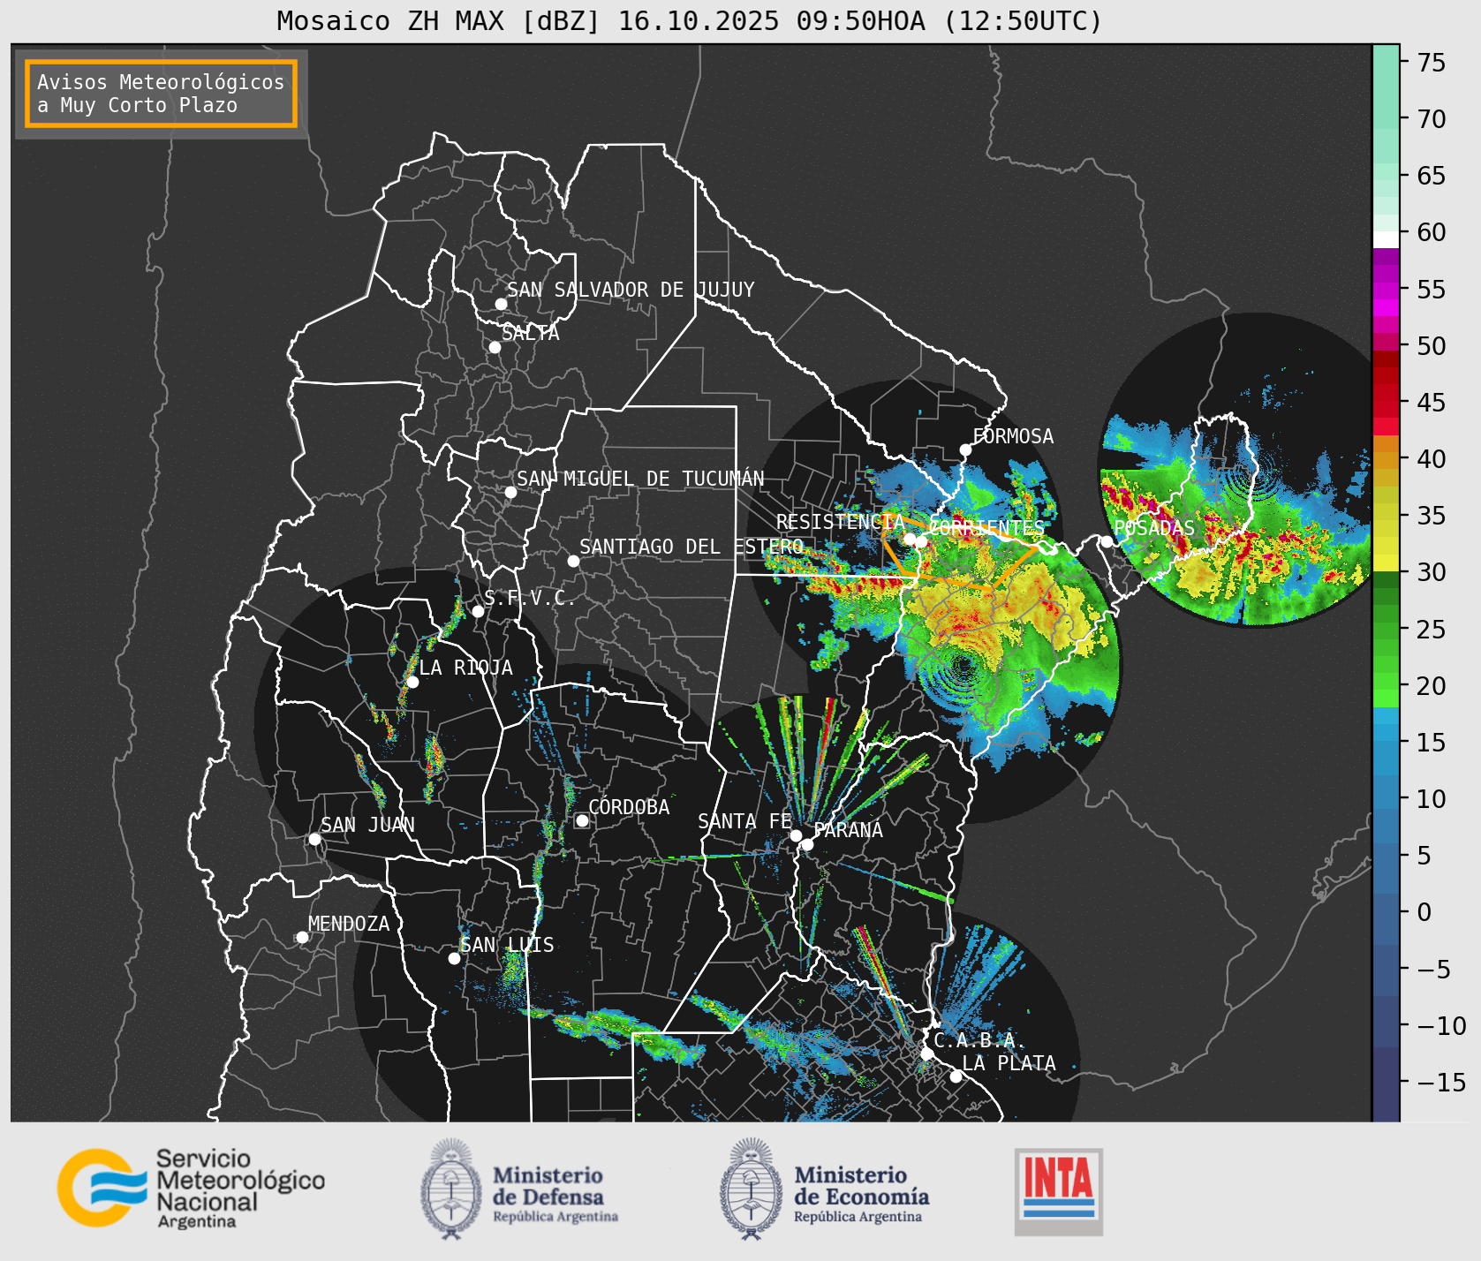Select the Salta city marker dot
The width and height of the screenshot is (1481, 1261).
(x=495, y=347)
